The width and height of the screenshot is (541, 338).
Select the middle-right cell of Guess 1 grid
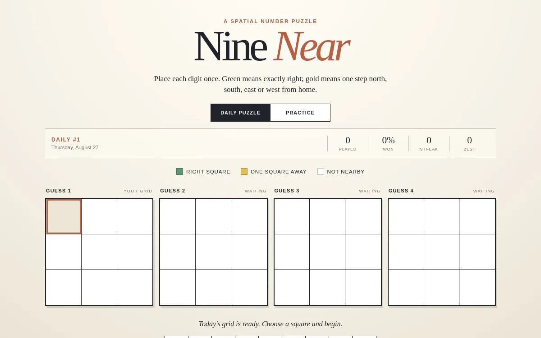pos(135,252)
